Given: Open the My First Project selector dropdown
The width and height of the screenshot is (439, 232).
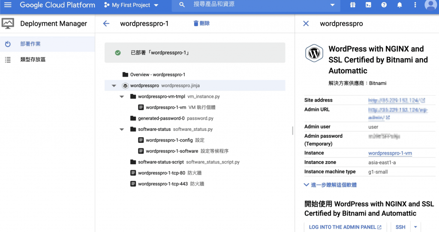Looking at the screenshot, I should click(131, 5).
